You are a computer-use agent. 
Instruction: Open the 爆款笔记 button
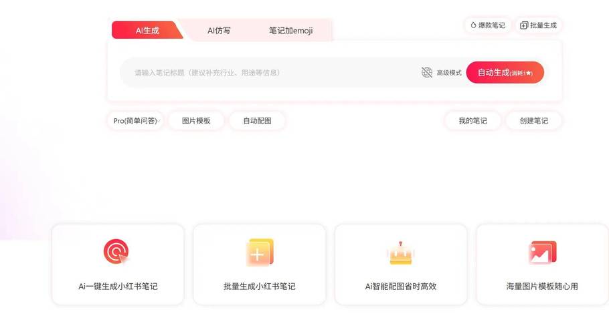coord(488,25)
